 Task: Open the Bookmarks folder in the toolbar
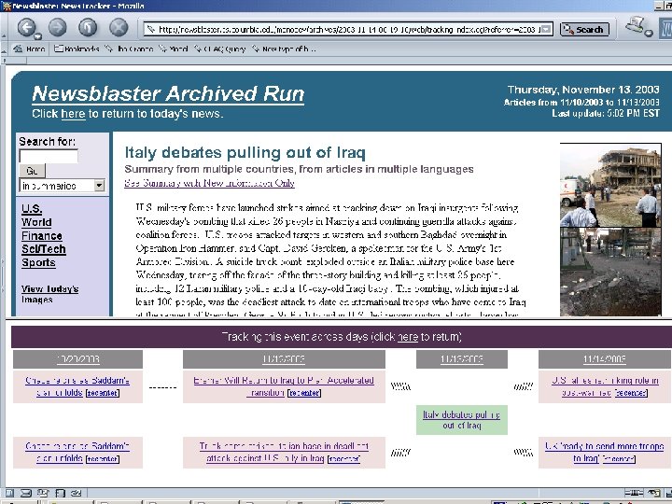tap(77, 49)
